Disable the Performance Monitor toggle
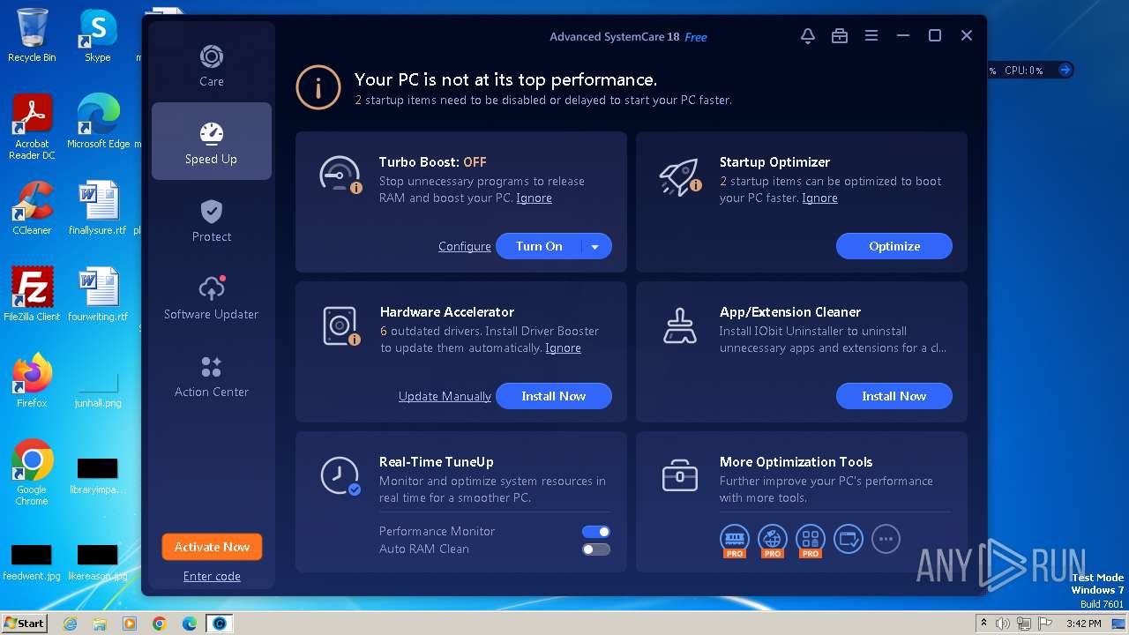The width and height of the screenshot is (1129, 635). (595, 531)
